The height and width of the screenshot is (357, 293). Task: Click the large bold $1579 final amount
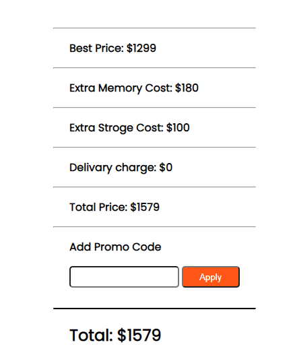pos(139,335)
